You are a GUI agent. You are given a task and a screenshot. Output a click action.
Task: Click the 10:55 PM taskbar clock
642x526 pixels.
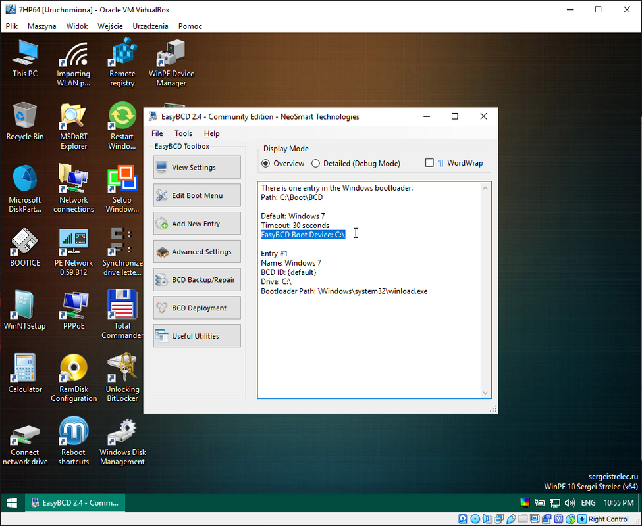(619, 503)
